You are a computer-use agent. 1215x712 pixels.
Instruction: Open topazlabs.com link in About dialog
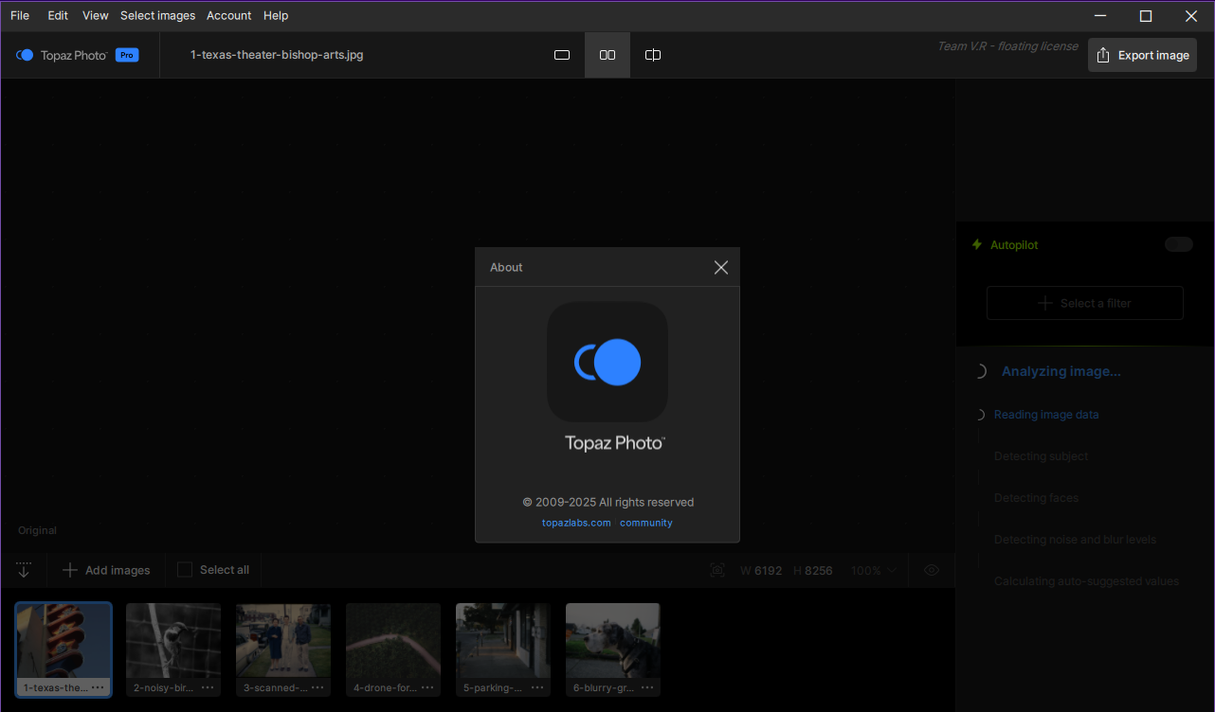click(x=576, y=523)
